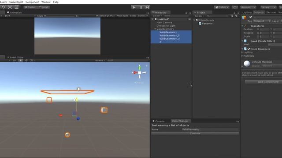Switch to the Lighting tab
Viewport: 282px width, 158px height.
point(247,12)
